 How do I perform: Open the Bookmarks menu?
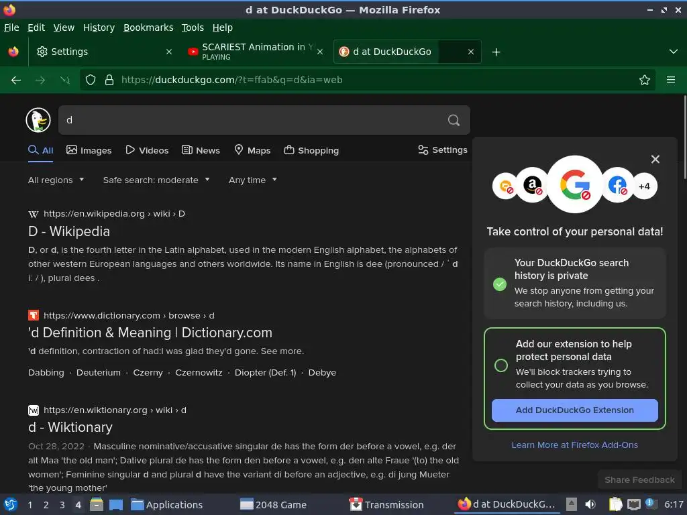pos(148,27)
